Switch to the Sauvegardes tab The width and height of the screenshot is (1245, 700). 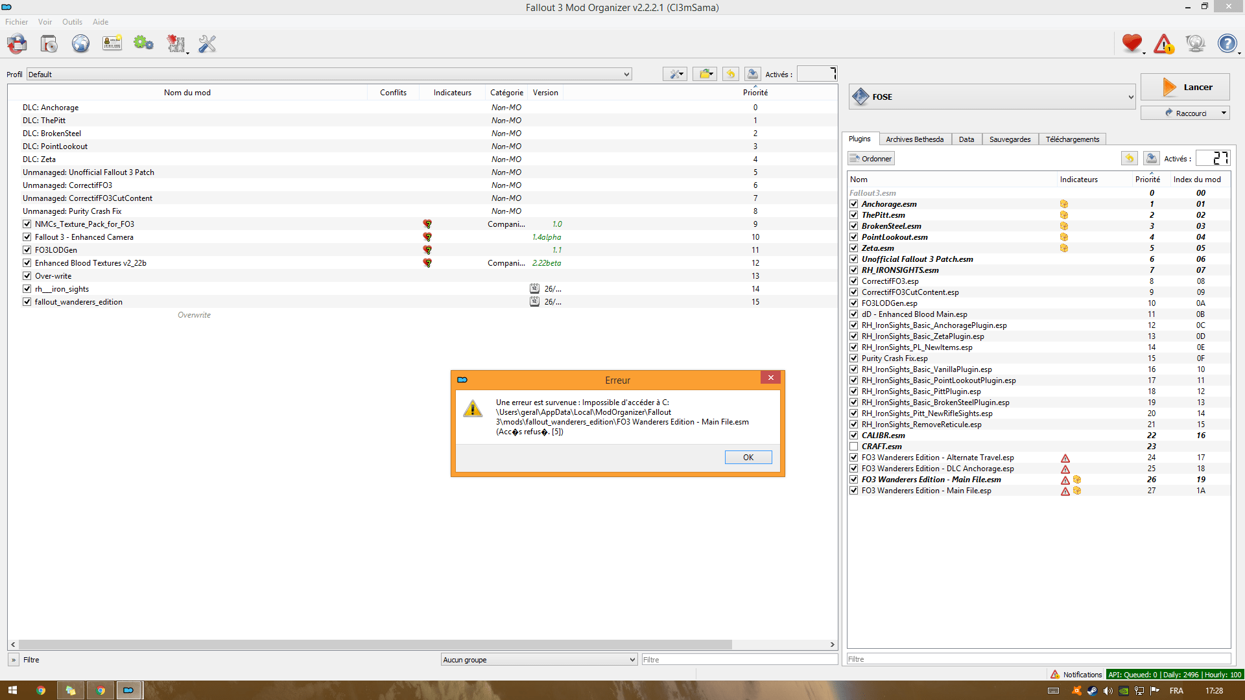click(1010, 139)
